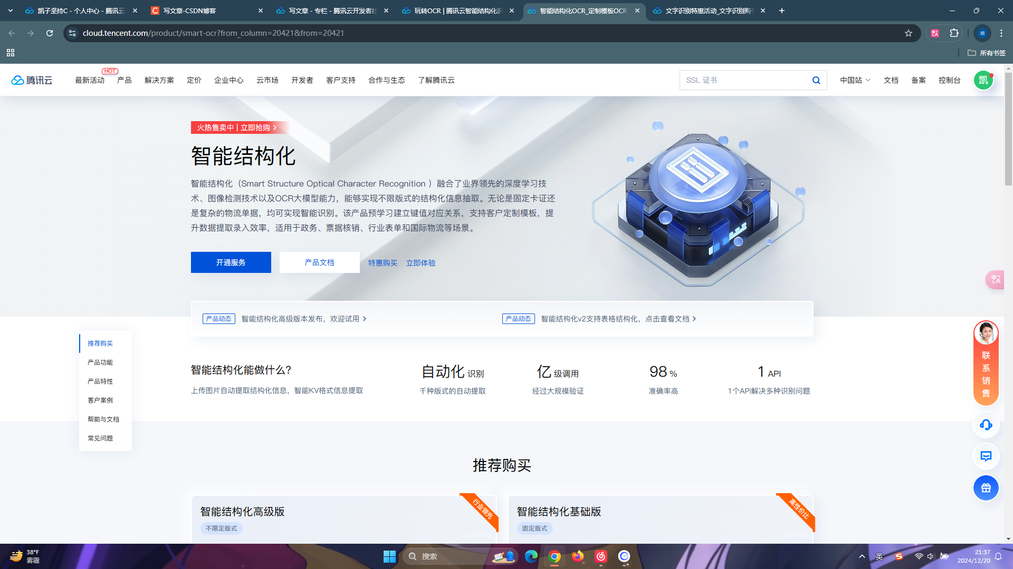Launch Microsoft Edge from the taskbar
Screen dimensions: 1013x569
(531, 556)
